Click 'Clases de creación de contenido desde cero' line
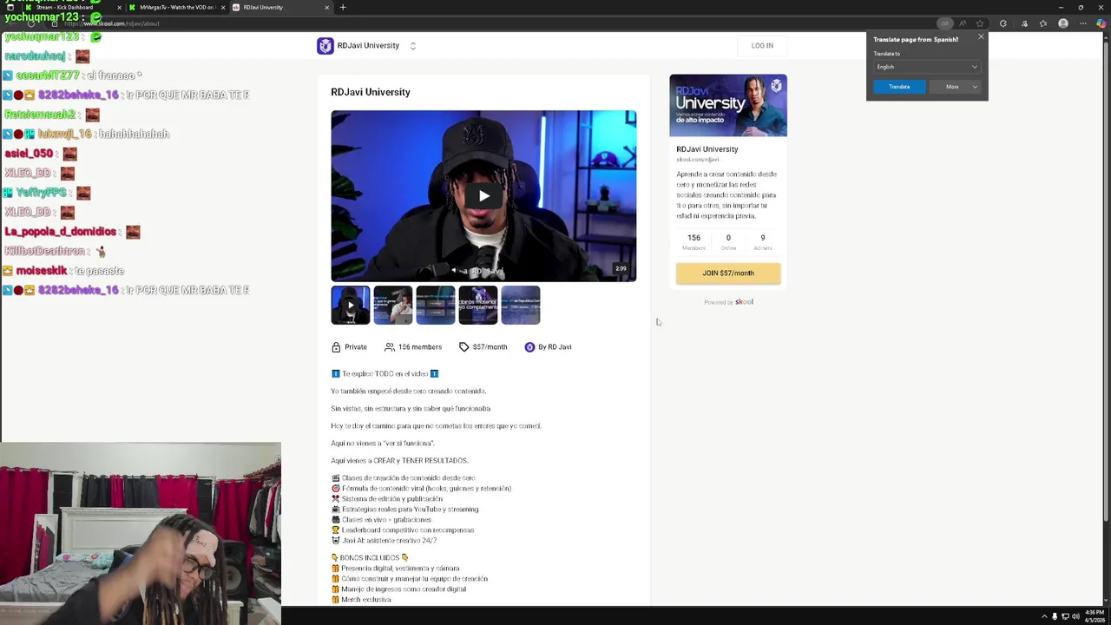 coord(403,477)
